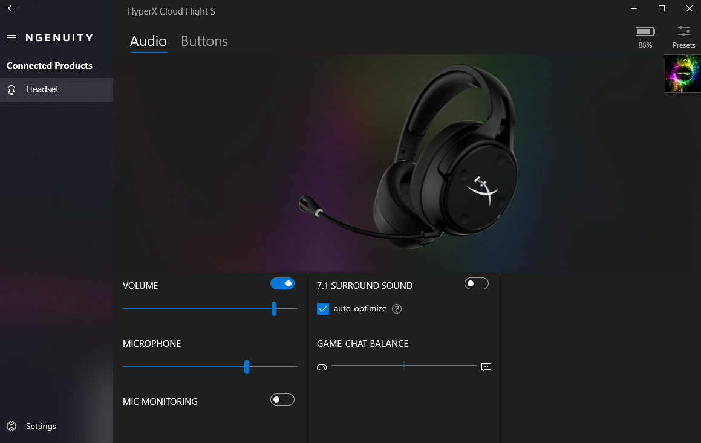Select the Audio tab
Screen dimensions: 701x443
[x=148, y=41]
